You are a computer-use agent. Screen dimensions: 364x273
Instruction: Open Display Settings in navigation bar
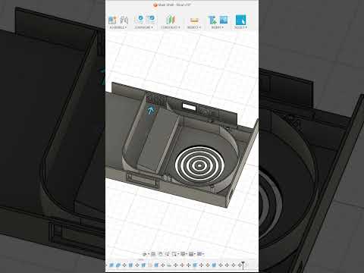click(x=183, y=254)
